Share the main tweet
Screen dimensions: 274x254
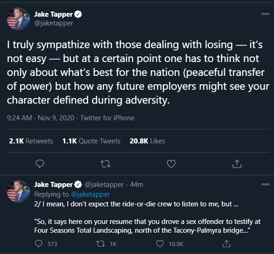click(237, 164)
